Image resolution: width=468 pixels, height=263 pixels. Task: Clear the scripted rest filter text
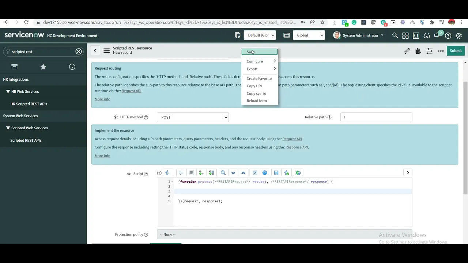(x=79, y=52)
